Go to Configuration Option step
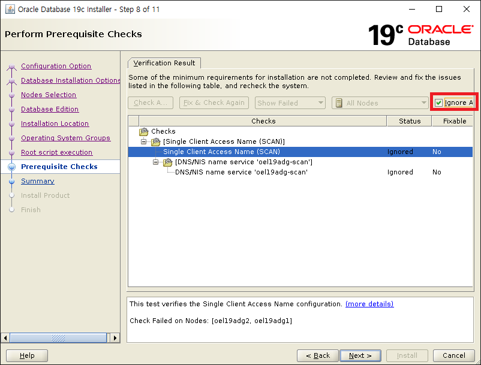This screenshot has width=481, height=365. (56, 66)
